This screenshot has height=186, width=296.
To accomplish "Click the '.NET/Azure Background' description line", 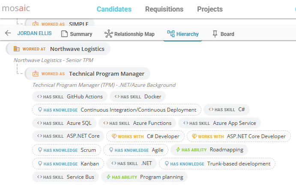I will (x=104, y=85).
